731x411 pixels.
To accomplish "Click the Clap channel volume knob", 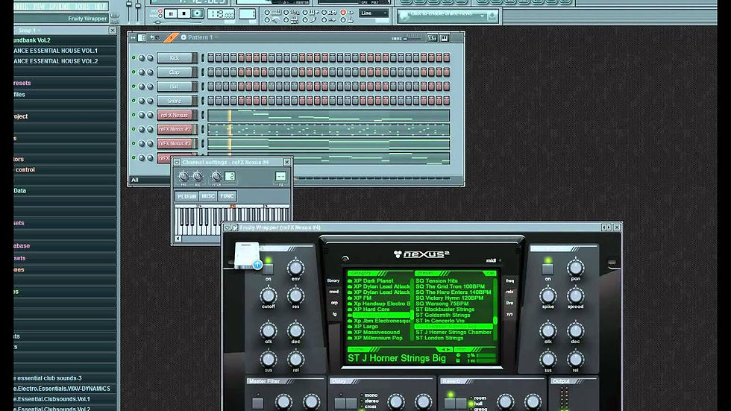I will click(x=150, y=72).
